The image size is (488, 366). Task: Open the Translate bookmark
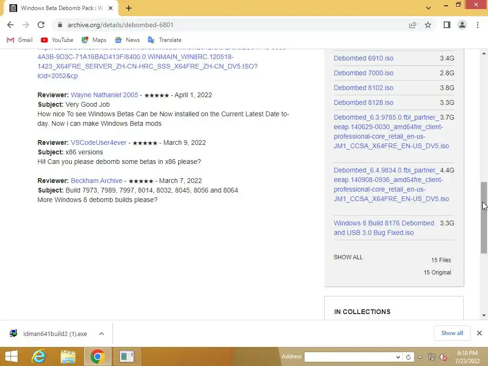(164, 40)
